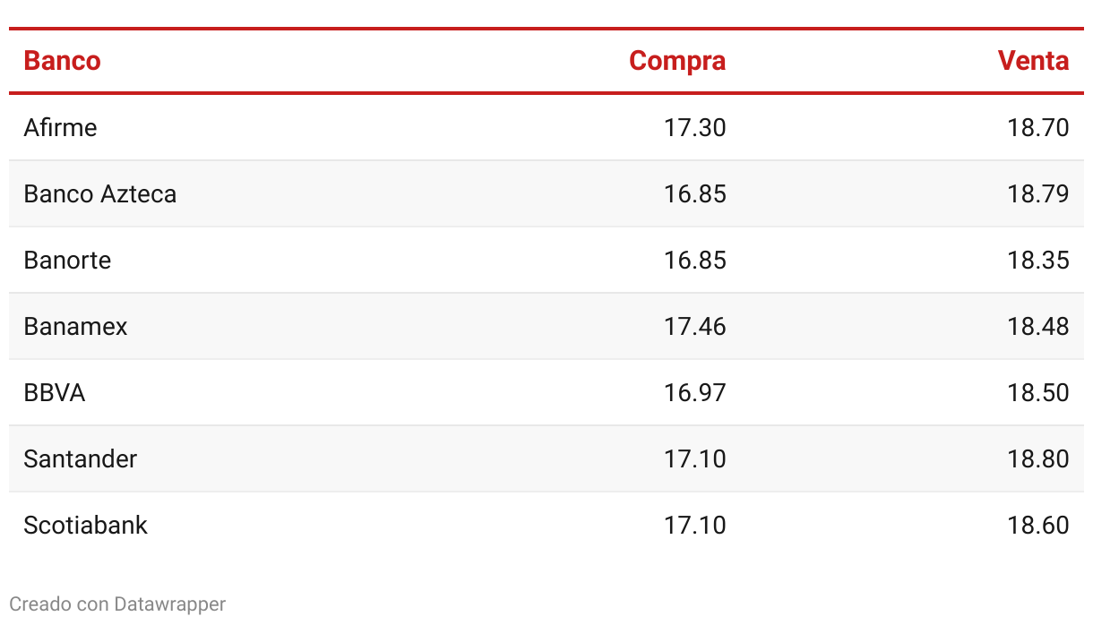
Task: Click Banco Azteca's Venta value 18.79
Action: [1038, 193]
